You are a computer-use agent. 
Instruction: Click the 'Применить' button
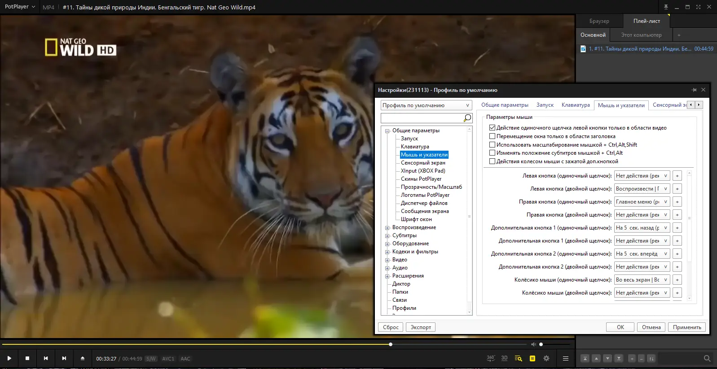(686, 327)
